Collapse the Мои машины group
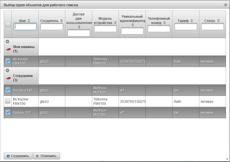230x162 pixels. 7,42
